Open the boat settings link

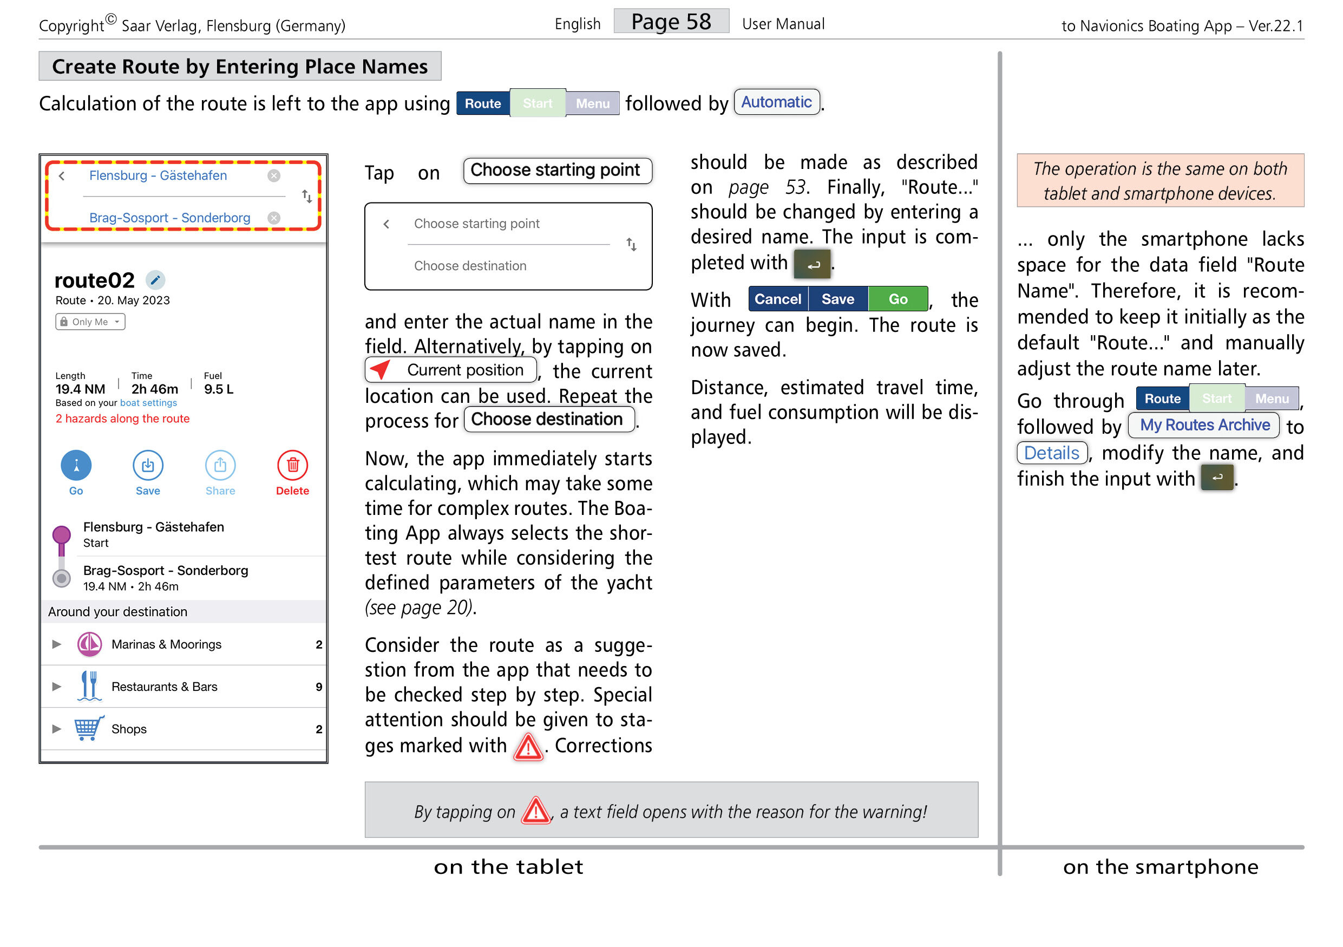[x=148, y=402]
